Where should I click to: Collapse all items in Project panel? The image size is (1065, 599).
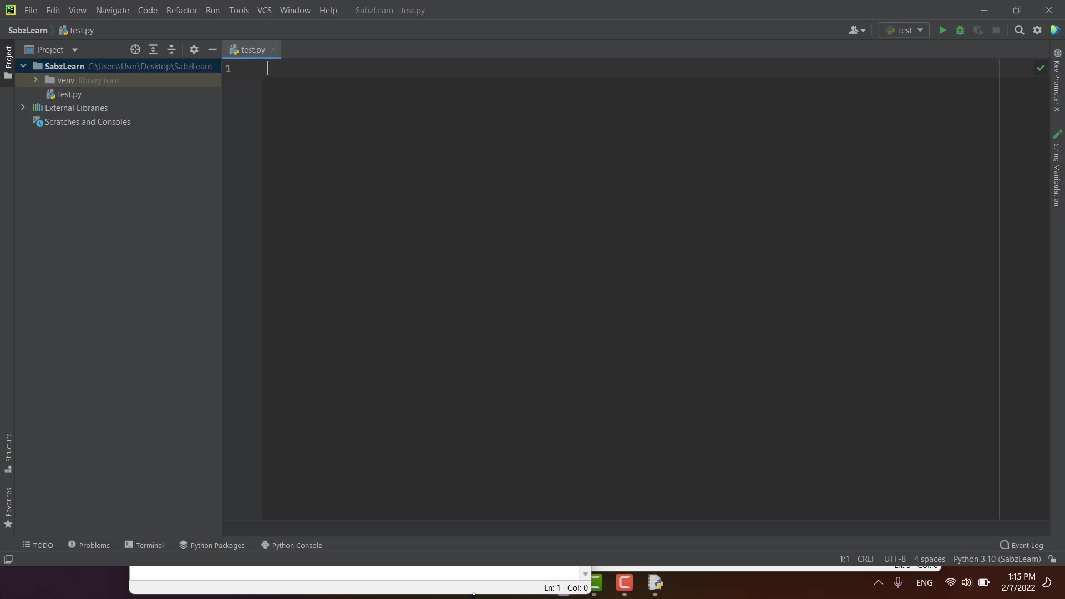coord(171,50)
